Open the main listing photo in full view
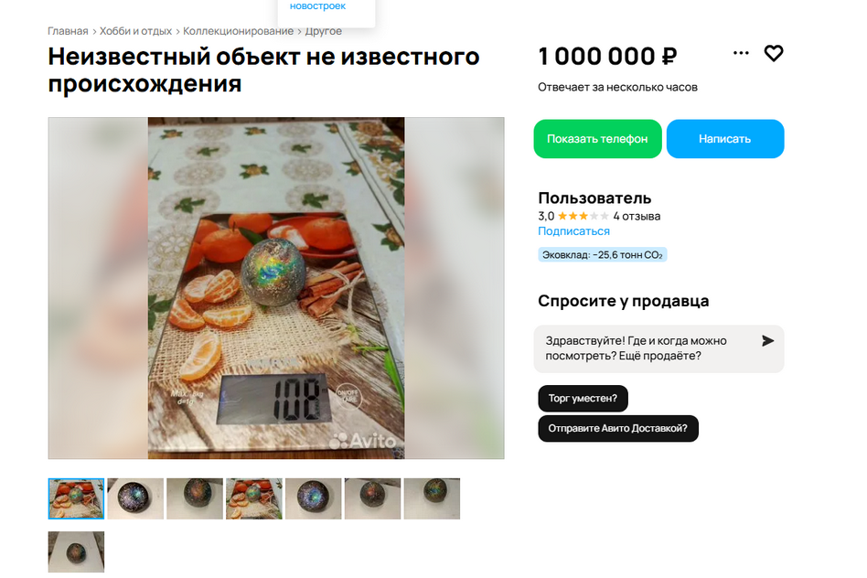This screenshot has height=578, width=867. tap(276, 287)
